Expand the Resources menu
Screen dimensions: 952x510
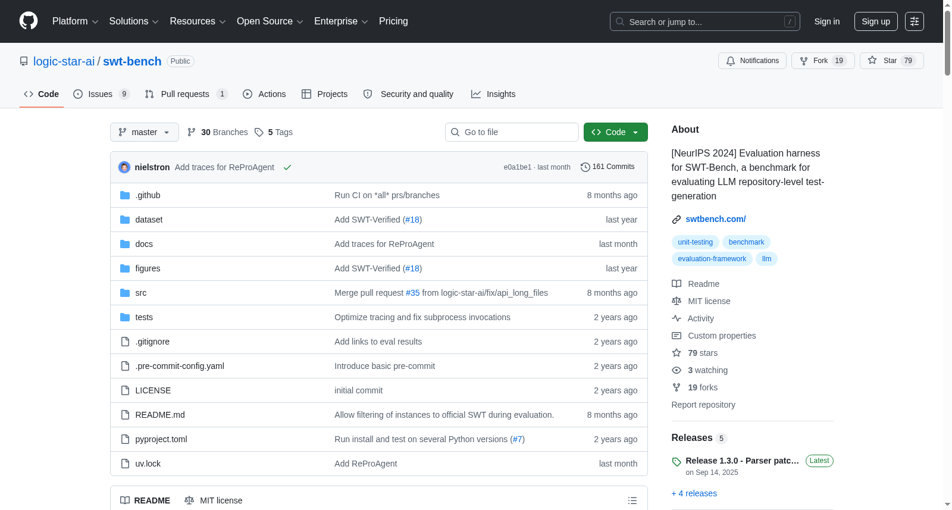[198, 21]
